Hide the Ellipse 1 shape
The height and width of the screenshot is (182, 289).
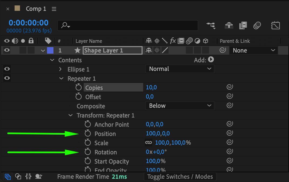click(7, 69)
